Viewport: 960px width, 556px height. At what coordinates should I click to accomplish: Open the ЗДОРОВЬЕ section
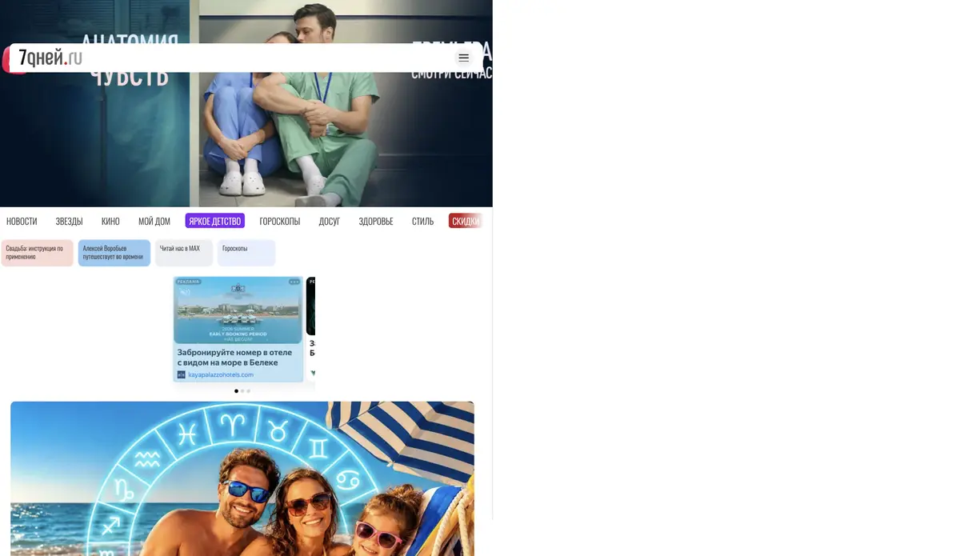(376, 221)
